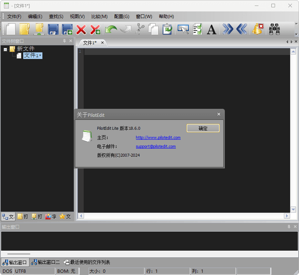
Task: Click the left double-chevron blue icon
Action: (241, 29)
